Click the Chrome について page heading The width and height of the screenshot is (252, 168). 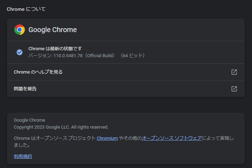click(26, 9)
